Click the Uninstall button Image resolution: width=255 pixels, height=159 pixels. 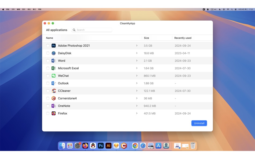[x=199, y=123]
